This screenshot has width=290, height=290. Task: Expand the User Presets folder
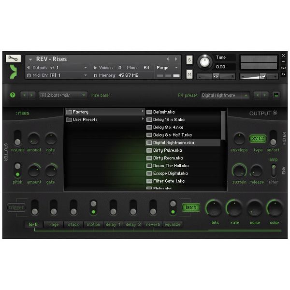[x=105, y=120]
